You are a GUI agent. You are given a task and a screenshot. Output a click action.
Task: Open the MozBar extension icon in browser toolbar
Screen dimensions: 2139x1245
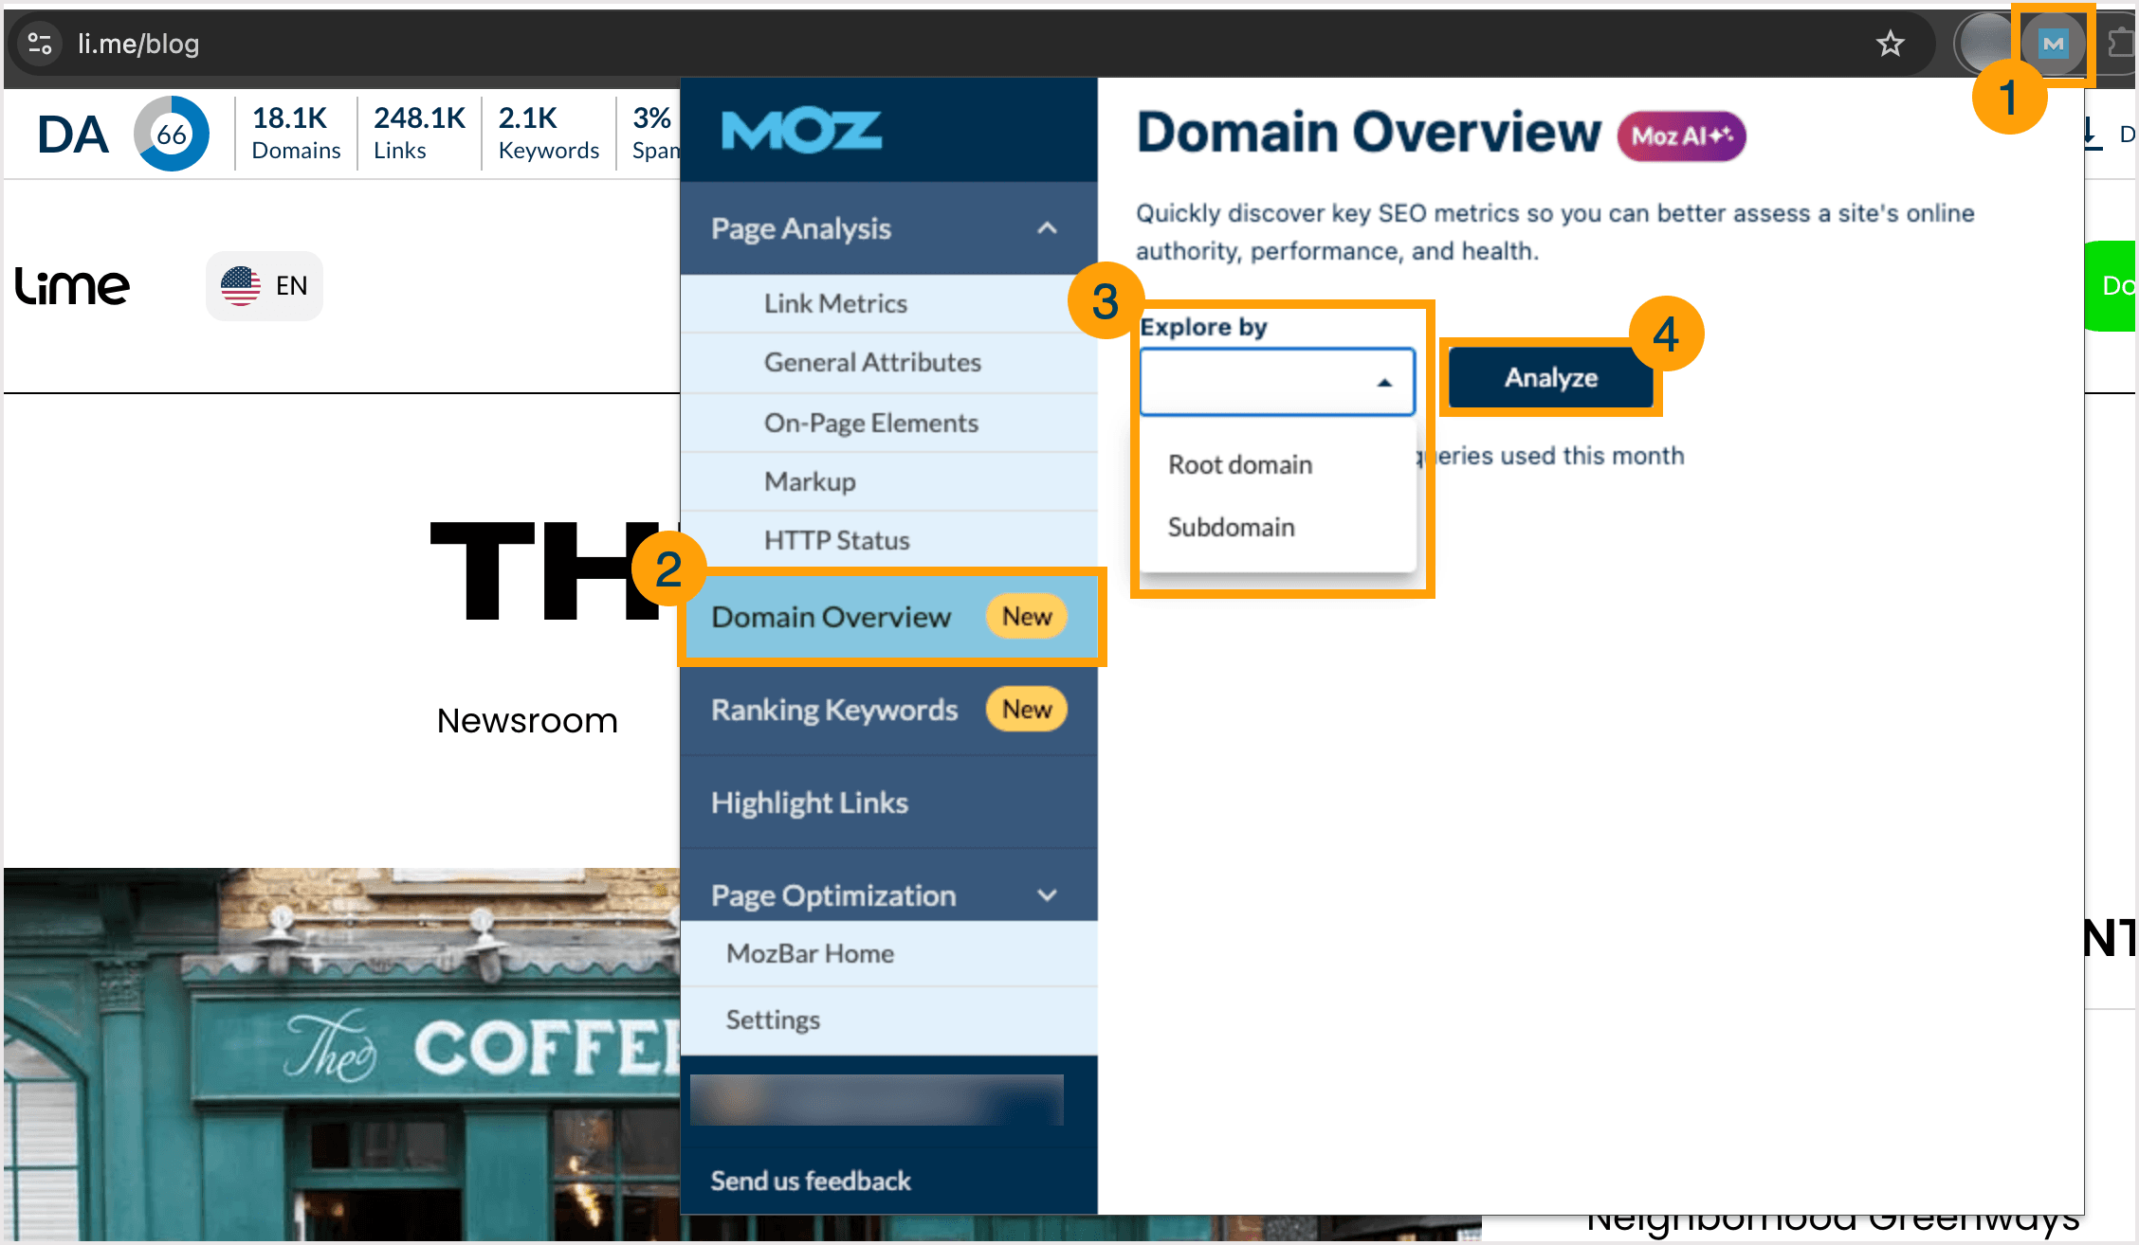pyautogui.click(x=2053, y=43)
